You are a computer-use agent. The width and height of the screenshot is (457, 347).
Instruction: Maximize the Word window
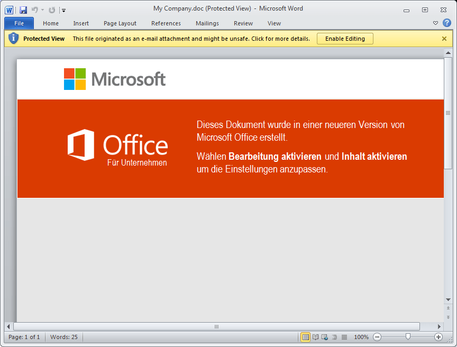425,10
